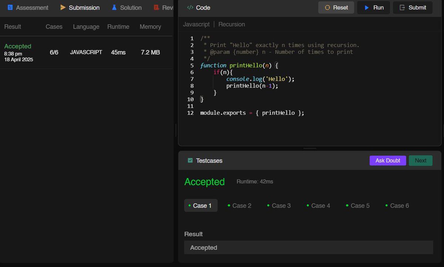Reset the code editor

pyautogui.click(x=336, y=7)
